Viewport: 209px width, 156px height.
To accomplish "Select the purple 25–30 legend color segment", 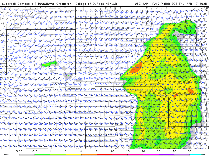I will point(166,155).
